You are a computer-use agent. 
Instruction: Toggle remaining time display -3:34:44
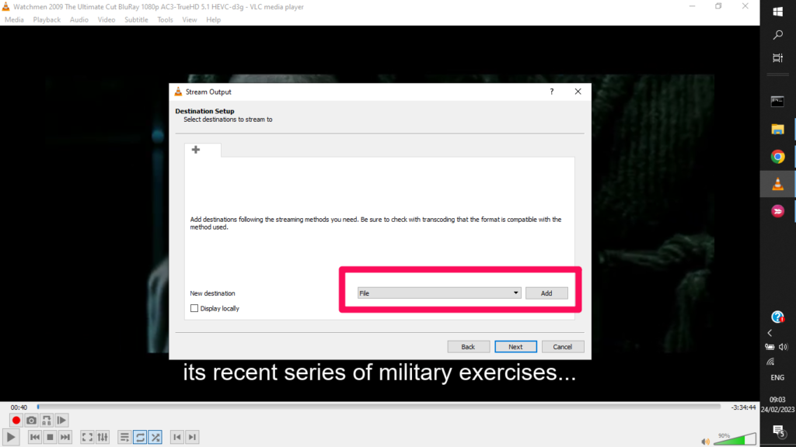pyautogui.click(x=743, y=407)
